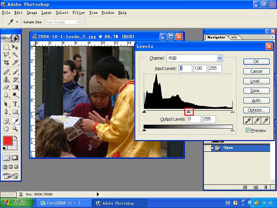Open the Sample Size dropdown

coord(79,22)
